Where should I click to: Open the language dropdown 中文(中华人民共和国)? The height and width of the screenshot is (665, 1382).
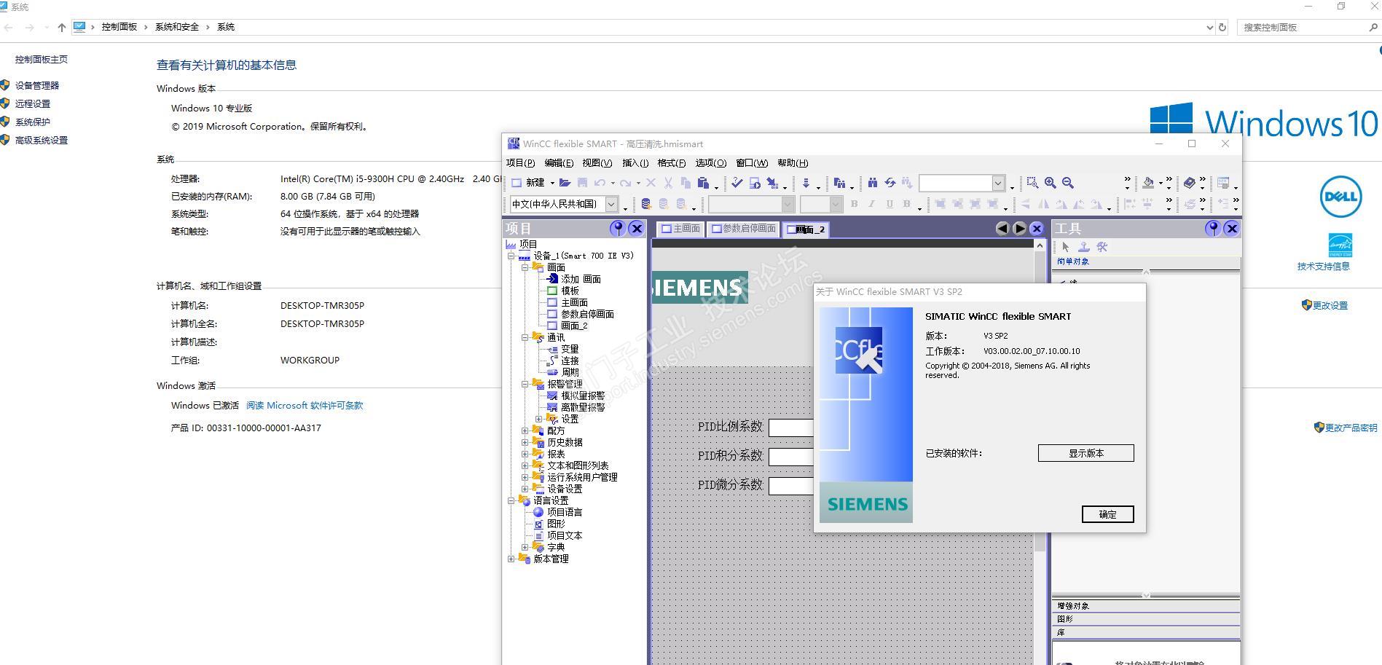pos(612,204)
